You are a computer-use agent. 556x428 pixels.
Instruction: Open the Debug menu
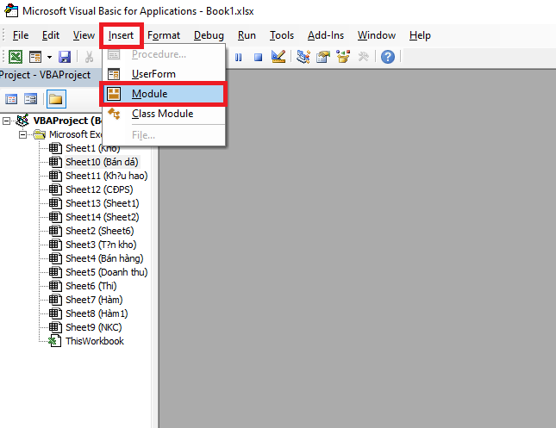pos(209,35)
